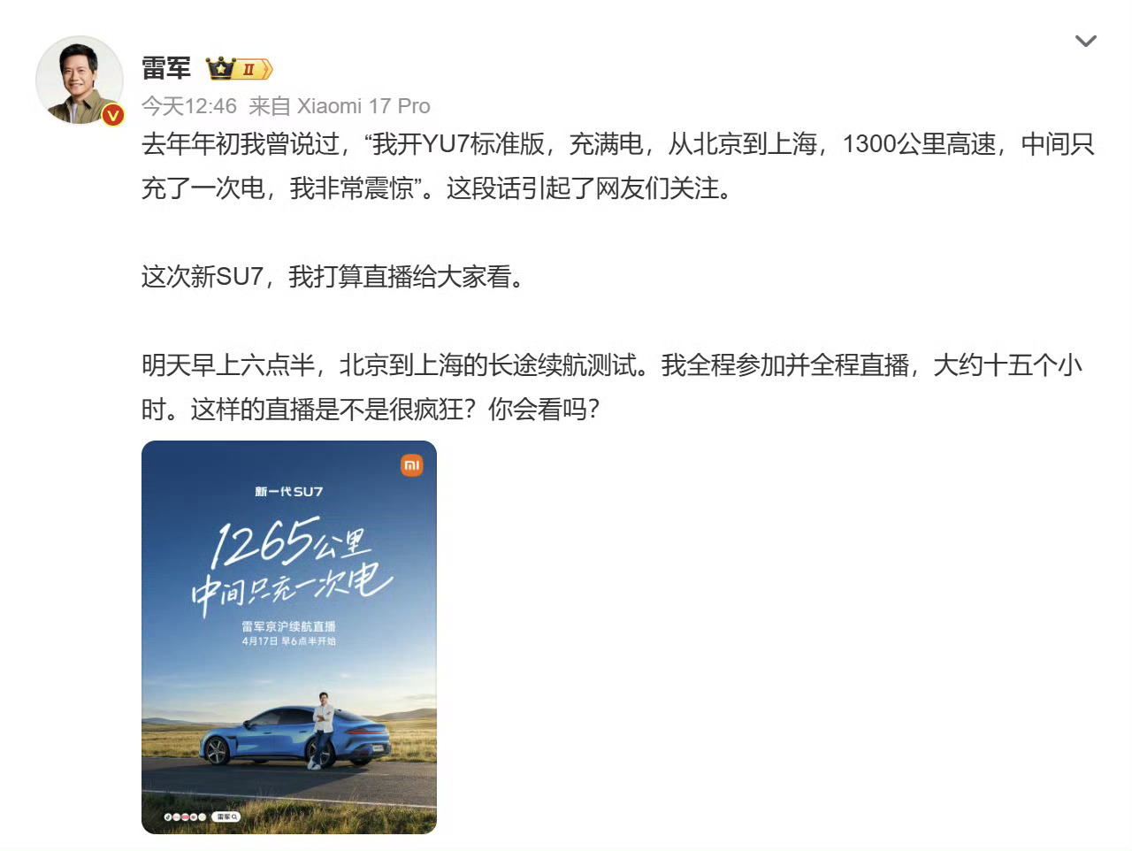This screenshot has width=1132, height=851.
Task: Click the orange verified V badge
Action: click(113, 115)
